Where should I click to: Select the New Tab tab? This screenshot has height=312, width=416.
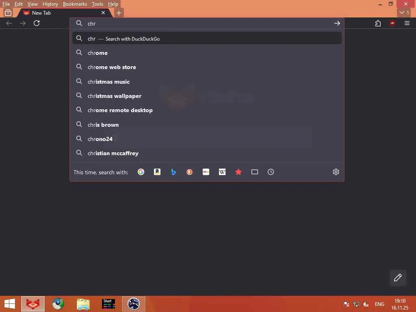click(65, 13)
